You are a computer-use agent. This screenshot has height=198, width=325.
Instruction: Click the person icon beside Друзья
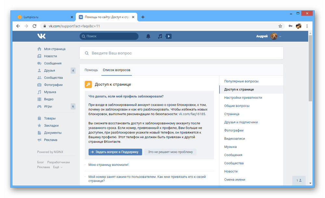[x=39, y=71]
